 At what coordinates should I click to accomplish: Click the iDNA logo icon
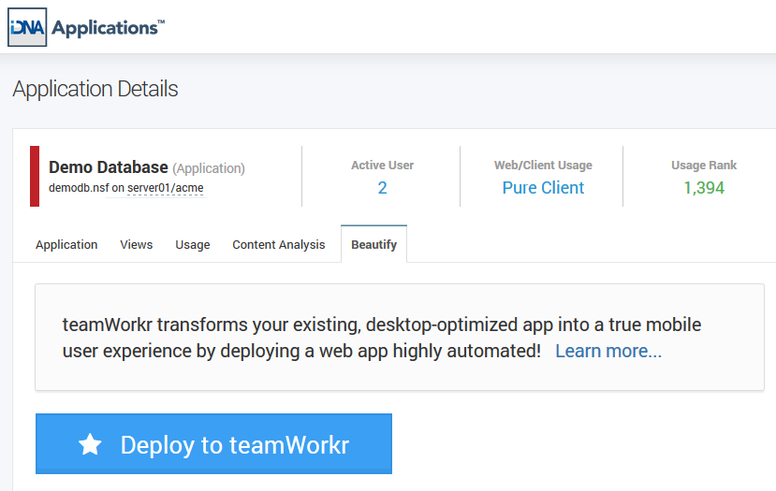[27, 27]
